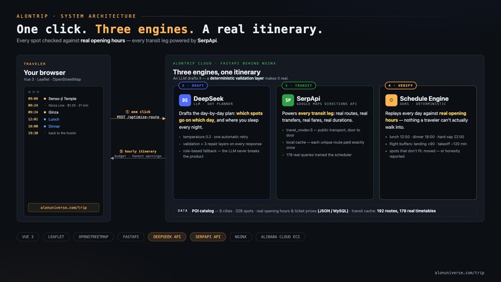The width and height of the screenshot is (501, 282).
Task: Click the '4 · VERIFY' step badge
Action: (x=401, y=85)
